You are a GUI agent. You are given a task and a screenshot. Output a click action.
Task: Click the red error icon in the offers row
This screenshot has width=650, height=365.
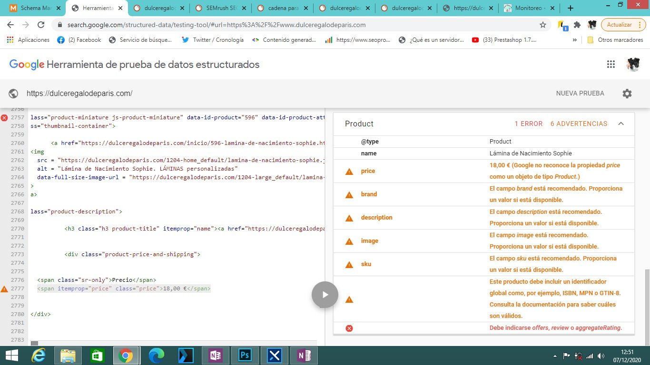[349, 328]
